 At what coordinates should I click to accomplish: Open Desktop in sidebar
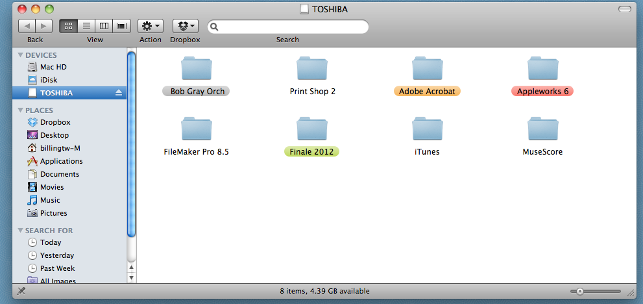click(x=69, y=135)
